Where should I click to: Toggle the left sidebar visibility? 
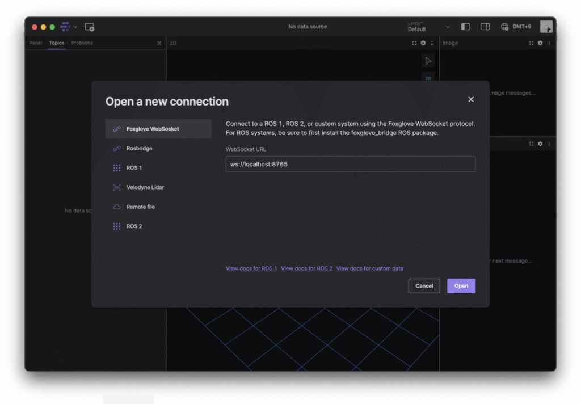465,27
